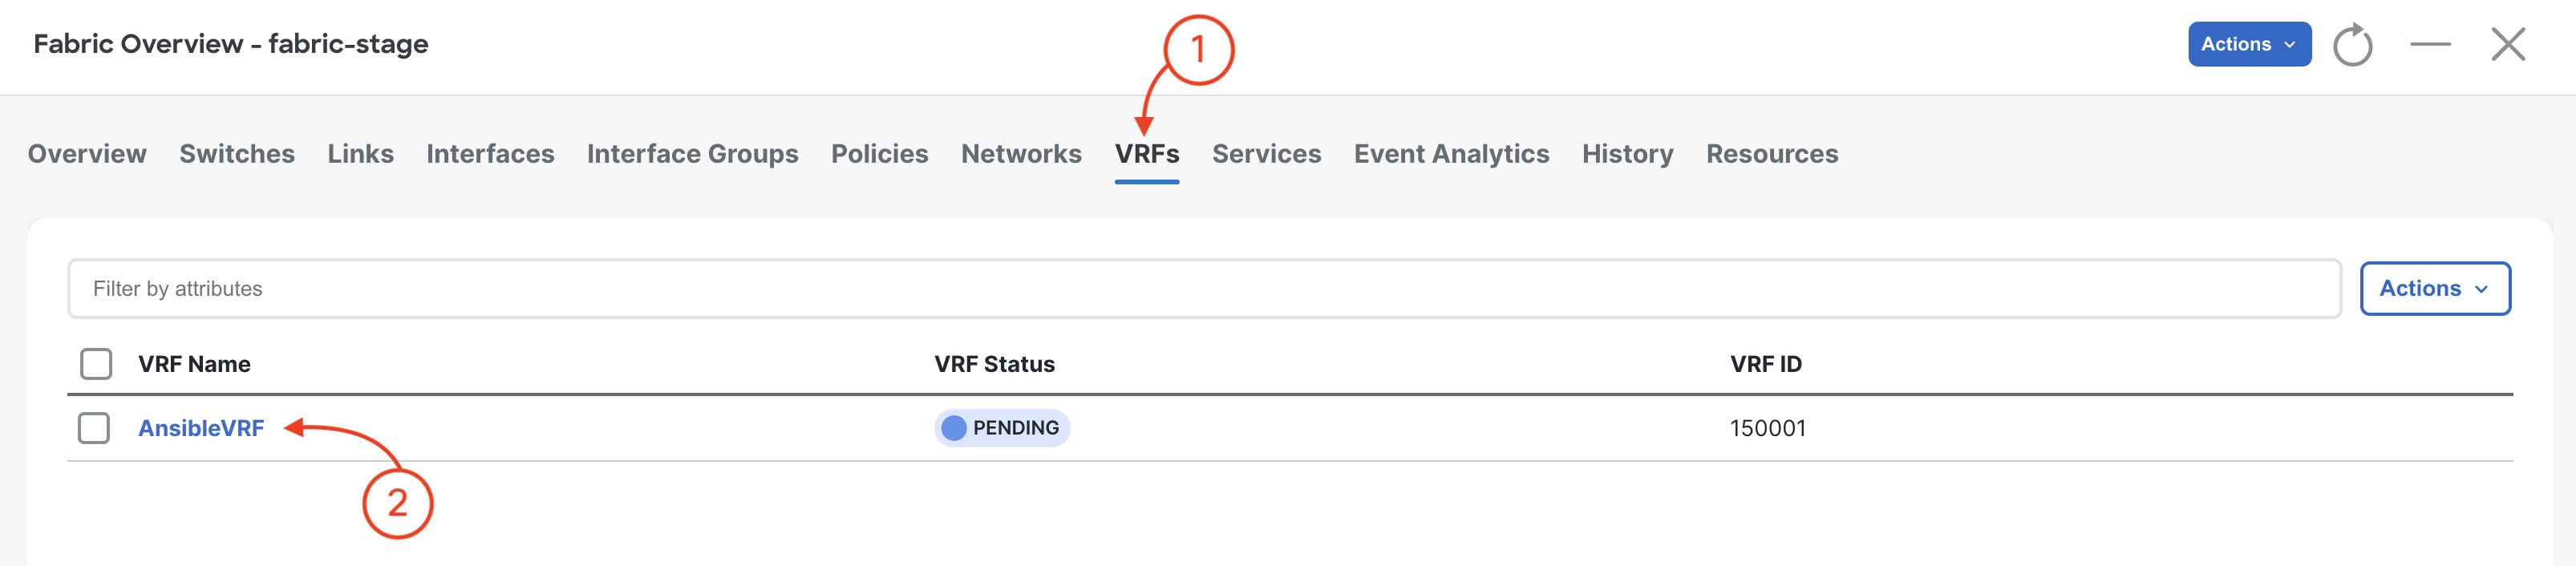Open the Switches tab
2576x566 pixels.
237,154
